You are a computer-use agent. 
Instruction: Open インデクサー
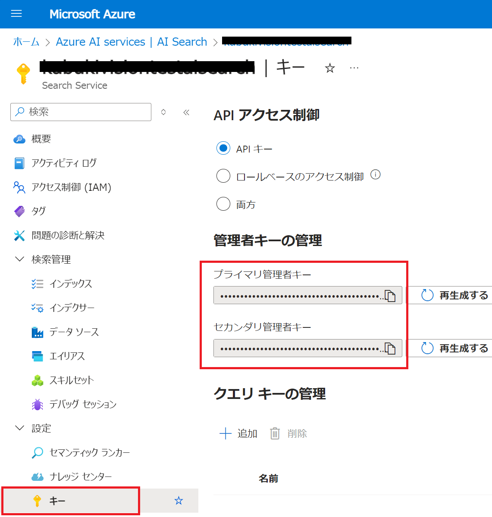72,308
